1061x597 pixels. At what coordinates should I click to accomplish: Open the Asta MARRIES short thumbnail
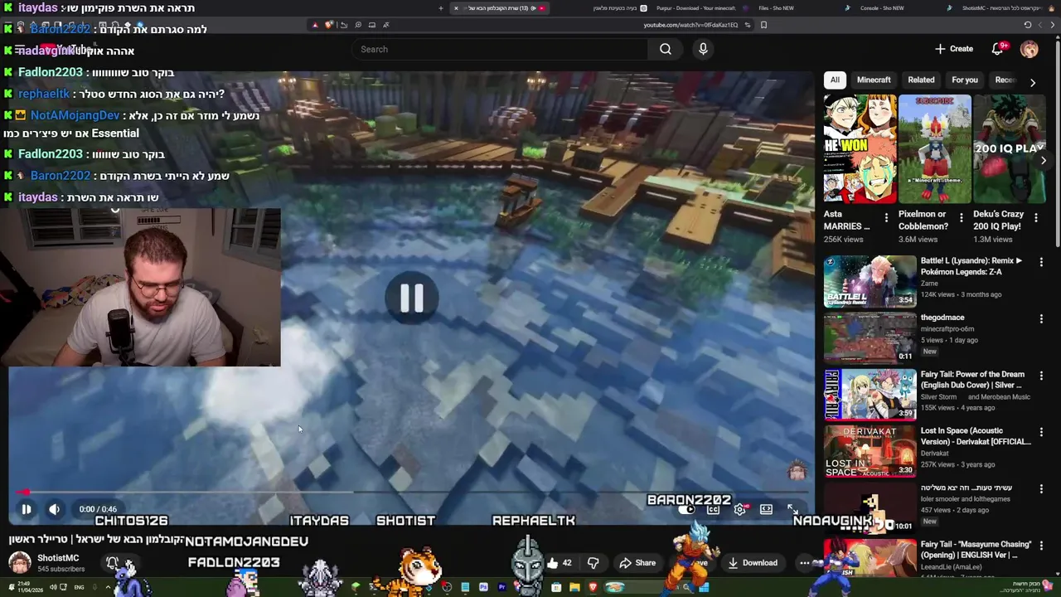860,148
